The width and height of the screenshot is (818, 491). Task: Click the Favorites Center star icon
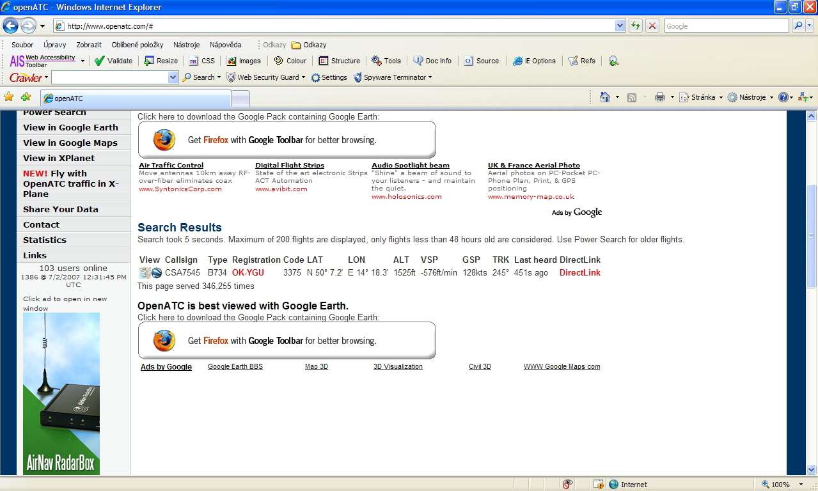coord(9,97)
